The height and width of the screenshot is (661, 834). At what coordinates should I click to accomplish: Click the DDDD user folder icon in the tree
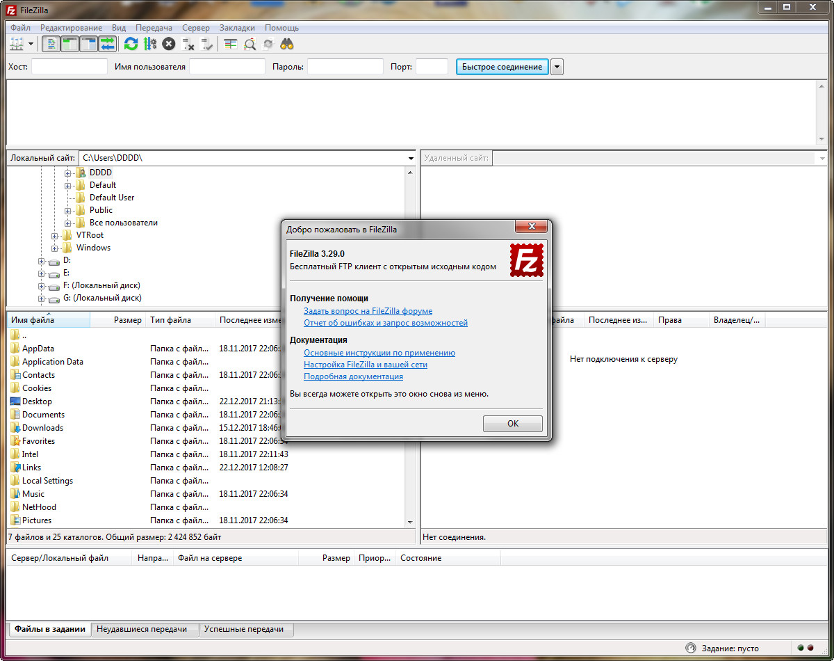[81, 173]
